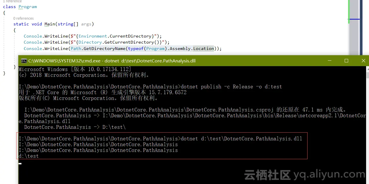Click the blinking console cursor line
The height and width of the screenshot is (184, 369).
[x=20, y=163]
